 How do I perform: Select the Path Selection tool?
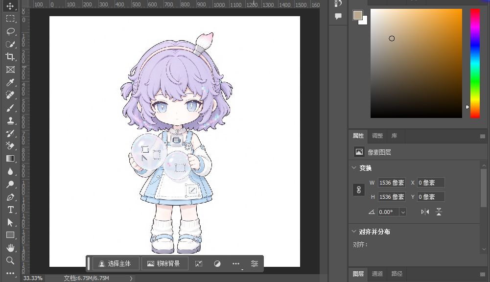10,222
